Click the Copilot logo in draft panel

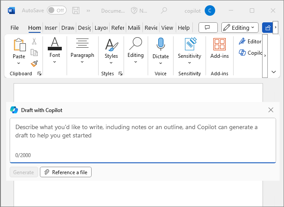click(14, 110)
